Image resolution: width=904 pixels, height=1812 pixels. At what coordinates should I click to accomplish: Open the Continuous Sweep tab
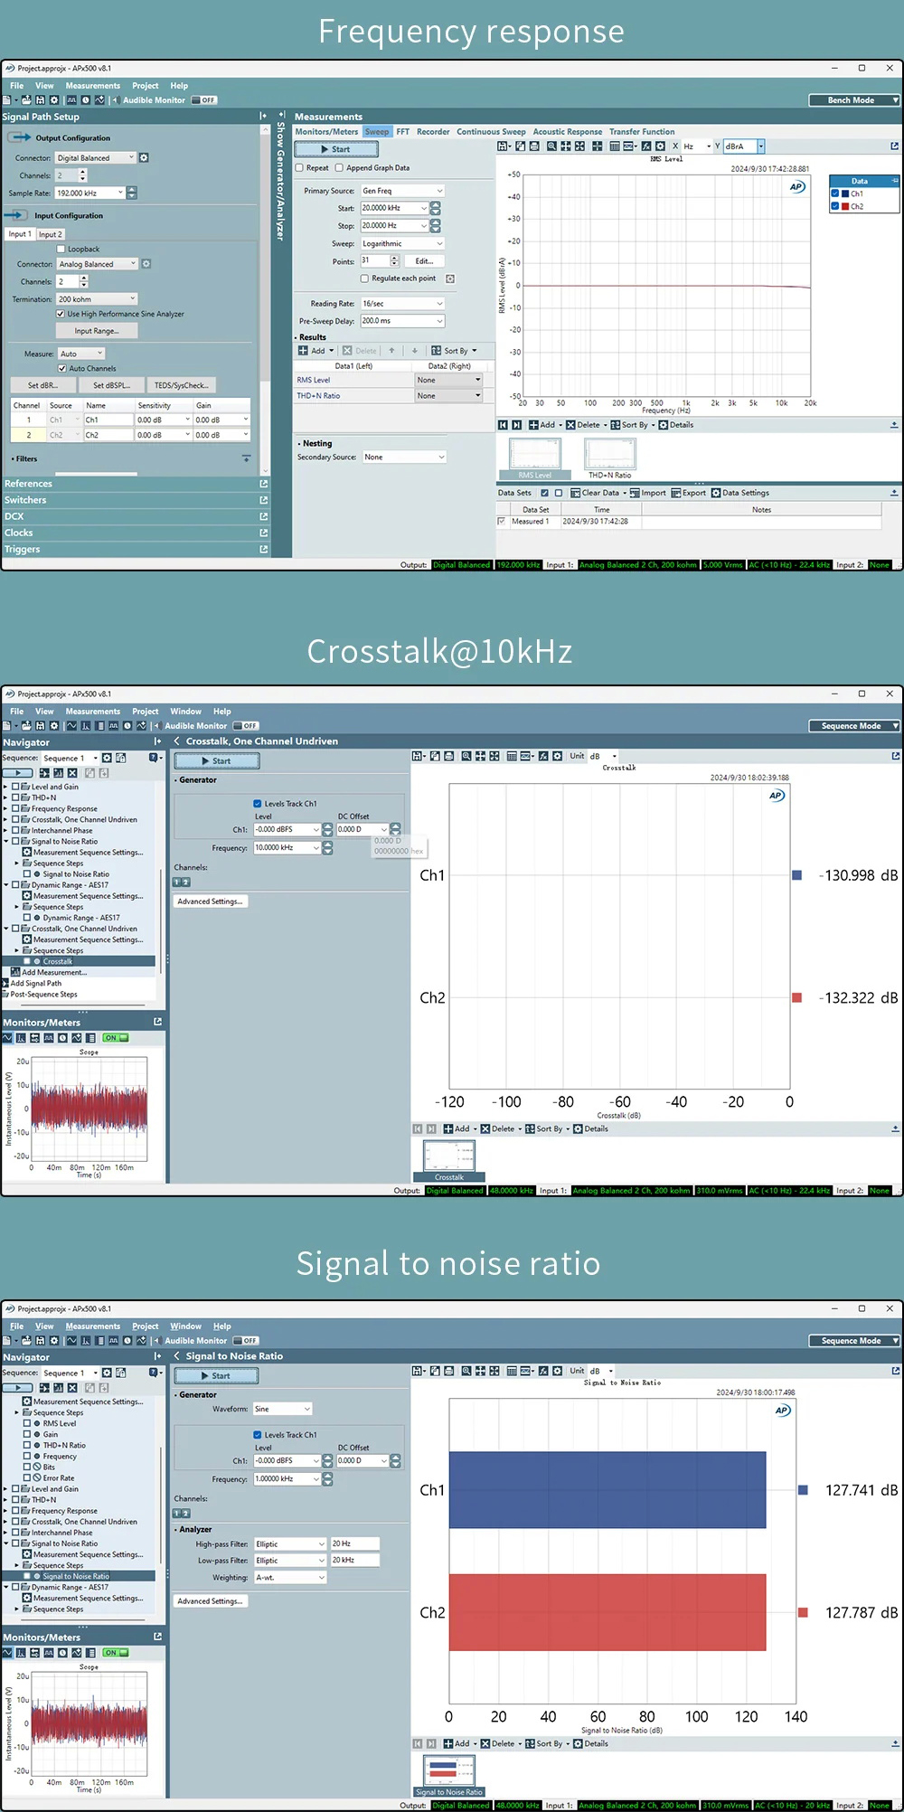490,132
